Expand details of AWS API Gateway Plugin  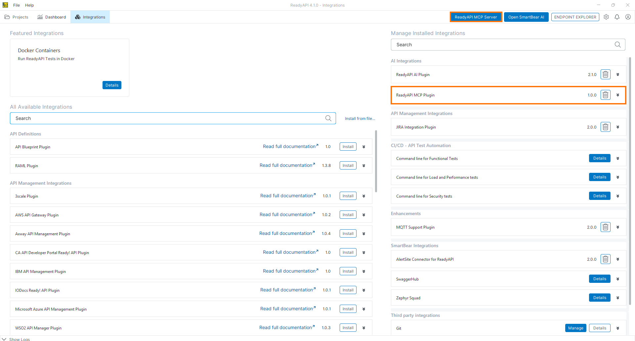pyautogui.click(x=364, y=215)
